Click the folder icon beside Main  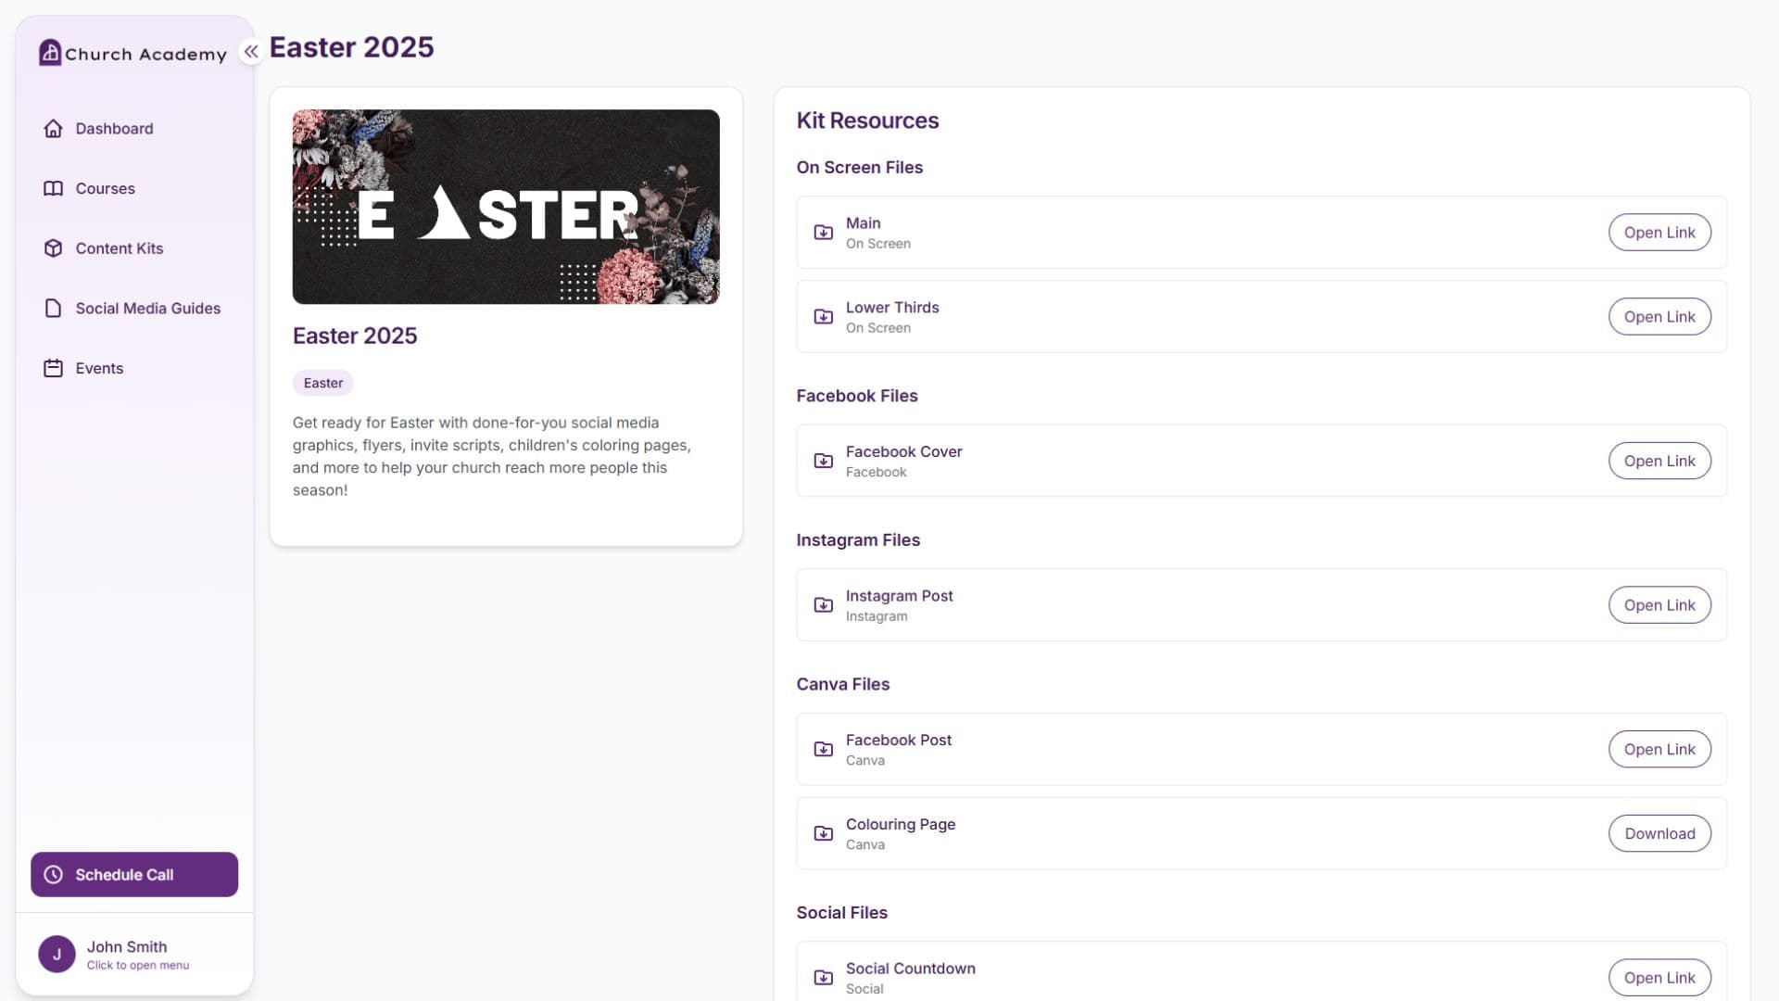(823, 233)
